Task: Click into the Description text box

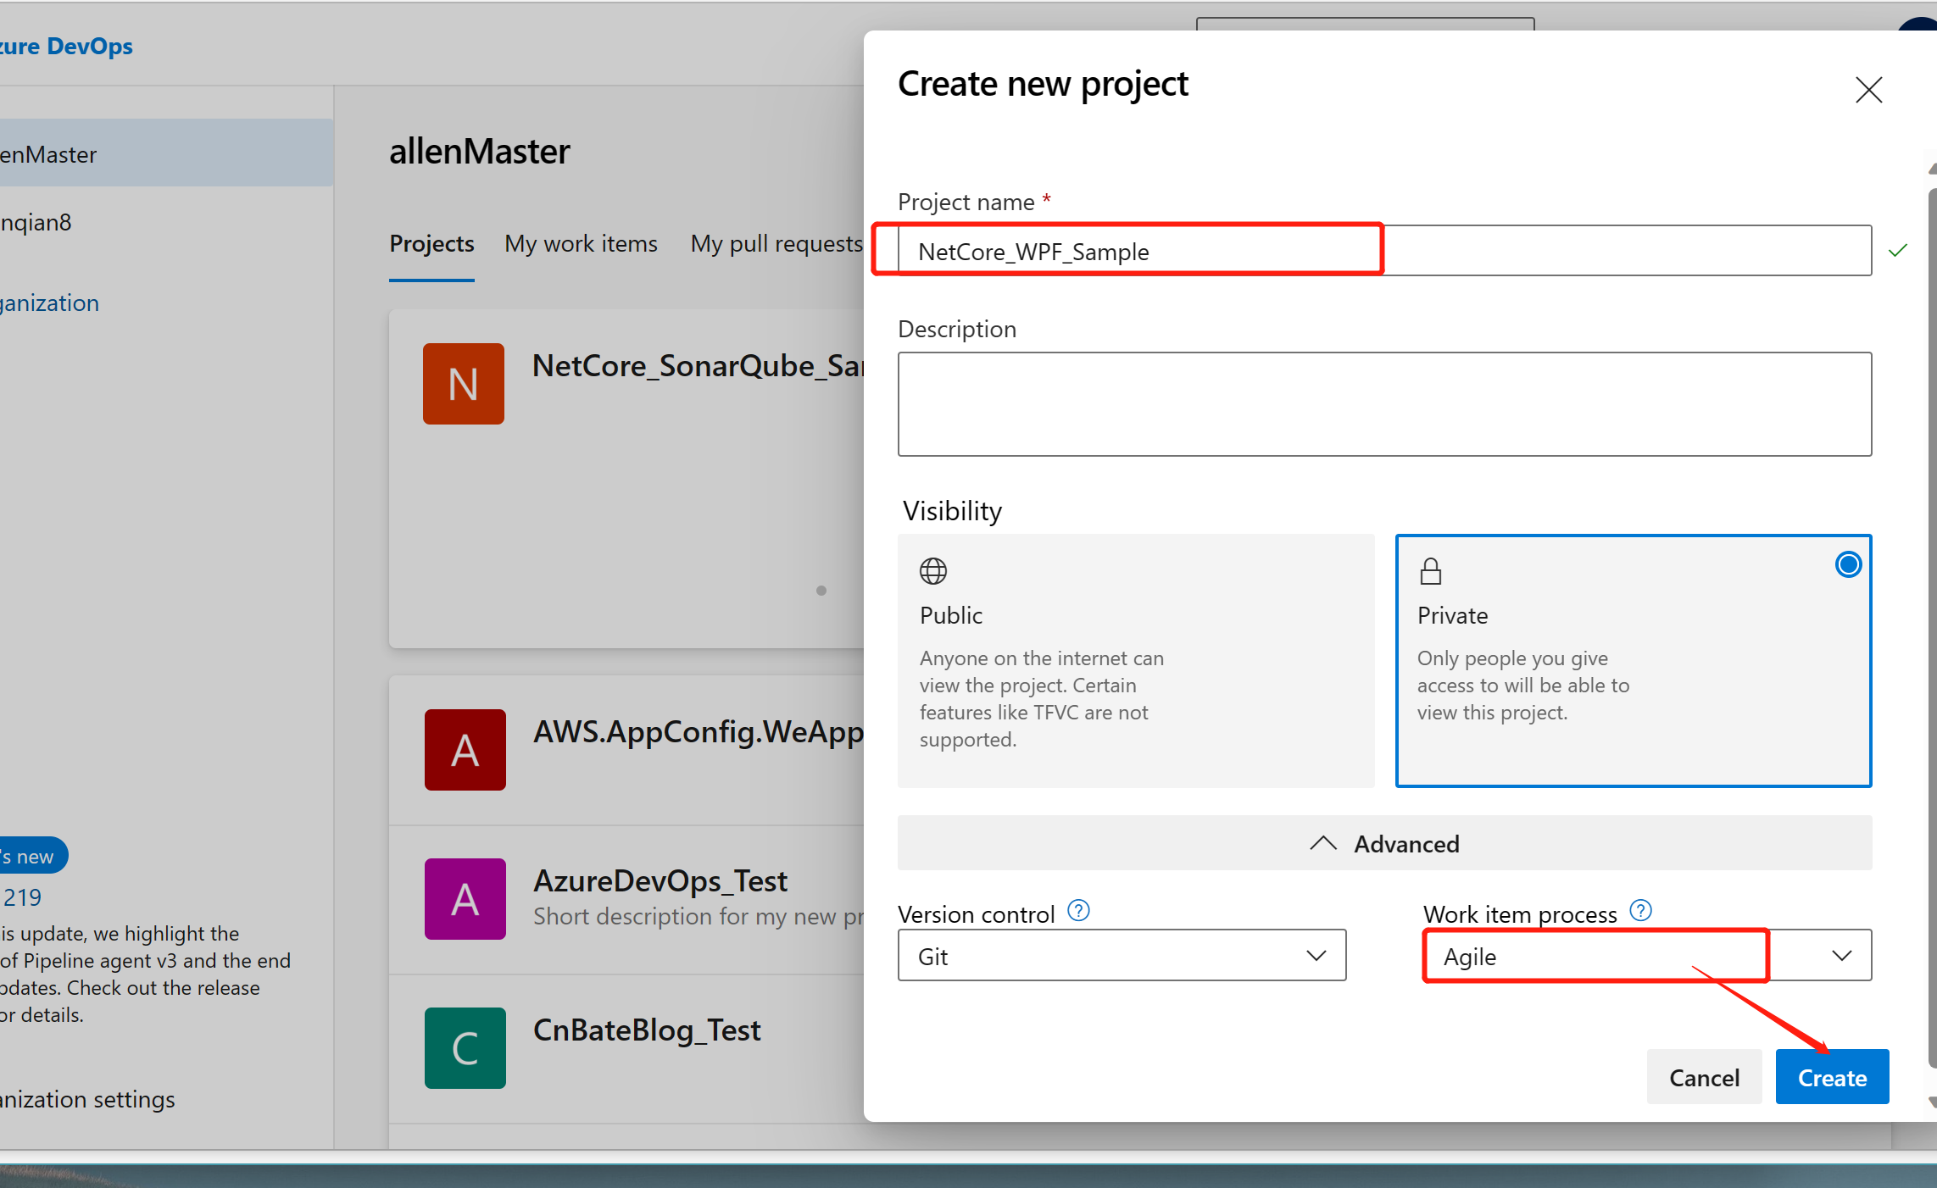Action: [1384, 404]
